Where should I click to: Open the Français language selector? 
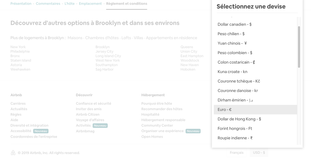[x=237, y=153]
